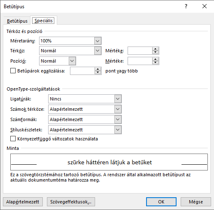Screen dimensions: 214x210
Task: Increase the Térköz Mértéke spinner value
Action: tap(155, 49)
